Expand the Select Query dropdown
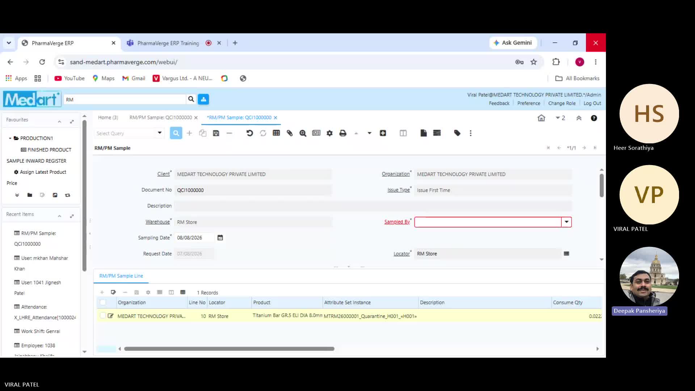The height and width of the screenshot is (391, 695). [160, 133]
